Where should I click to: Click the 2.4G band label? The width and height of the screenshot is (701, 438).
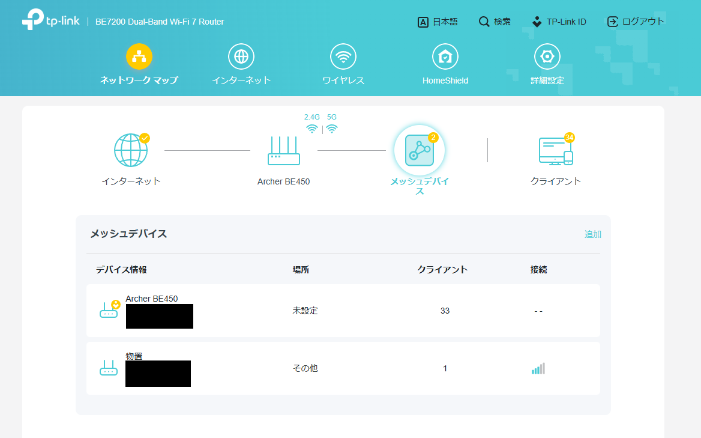312,117
